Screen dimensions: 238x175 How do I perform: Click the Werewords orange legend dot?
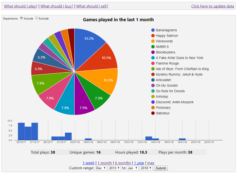click(x=153, y=41)
